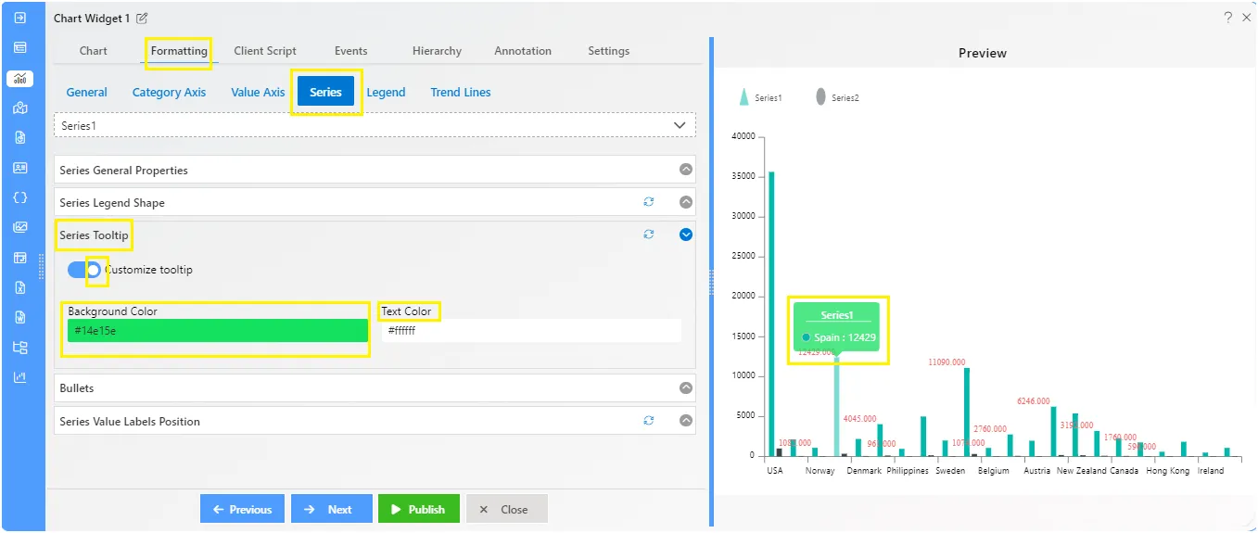1258x533 pixels.
Task: Open the Series1 selection dropdown
Action: [375, 125]
